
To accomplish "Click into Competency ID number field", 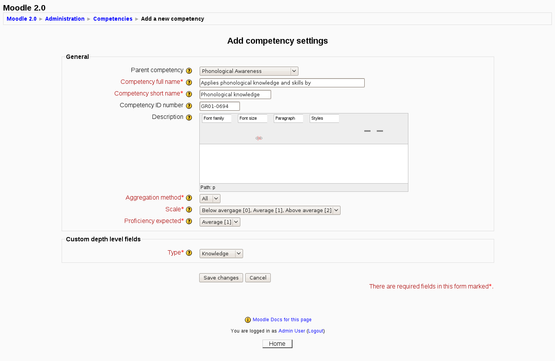I will coord(220,106).
